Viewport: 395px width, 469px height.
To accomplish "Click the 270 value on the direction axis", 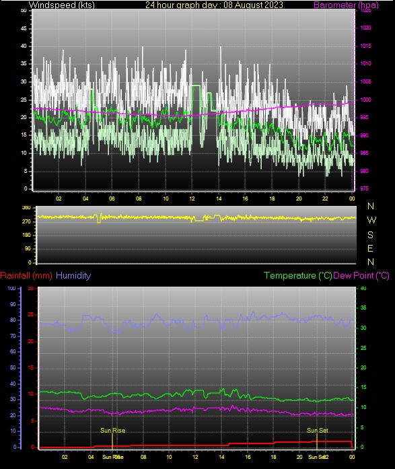I will tap(26, 221).
